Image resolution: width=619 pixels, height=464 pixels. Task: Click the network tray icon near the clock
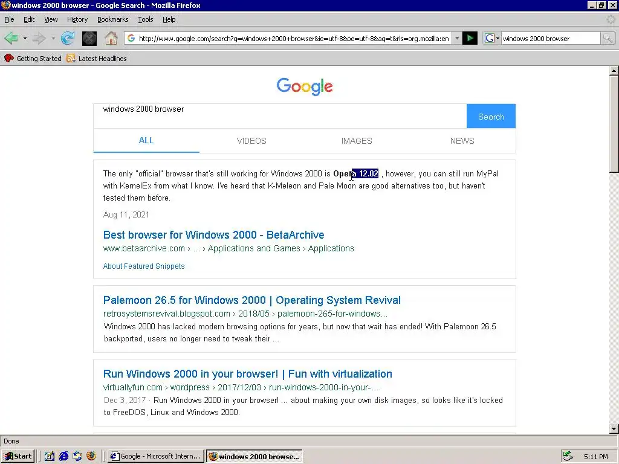pos(568,456)
